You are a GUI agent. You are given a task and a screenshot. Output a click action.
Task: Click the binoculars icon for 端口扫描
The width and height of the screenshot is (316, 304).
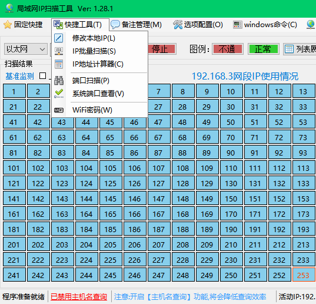pos(59,81)
